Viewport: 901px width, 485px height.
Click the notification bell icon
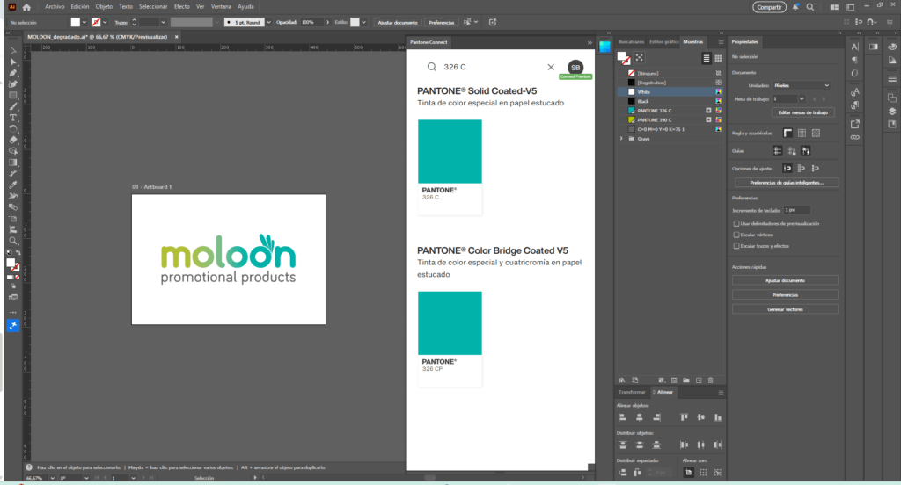point(795,7)
